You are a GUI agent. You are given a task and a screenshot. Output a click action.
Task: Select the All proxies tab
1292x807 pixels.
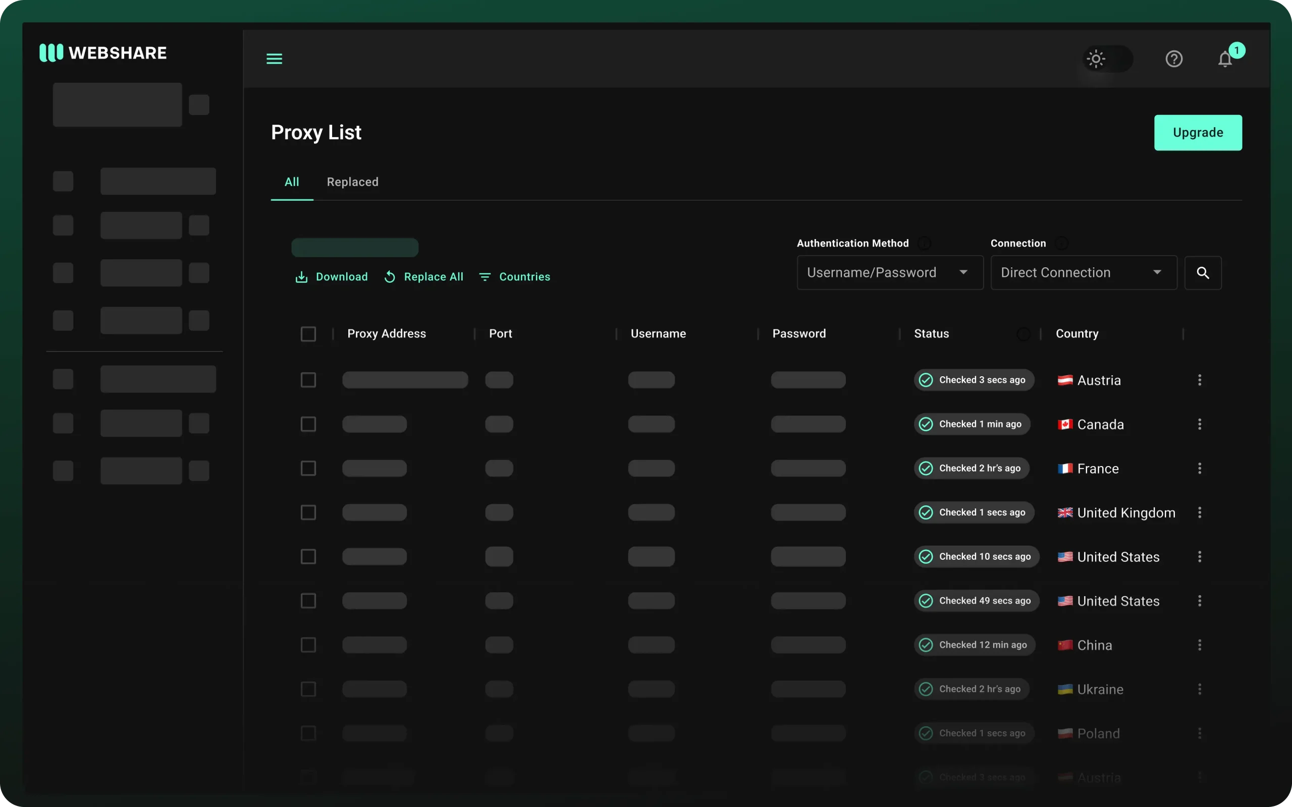(x=292, y=181)
